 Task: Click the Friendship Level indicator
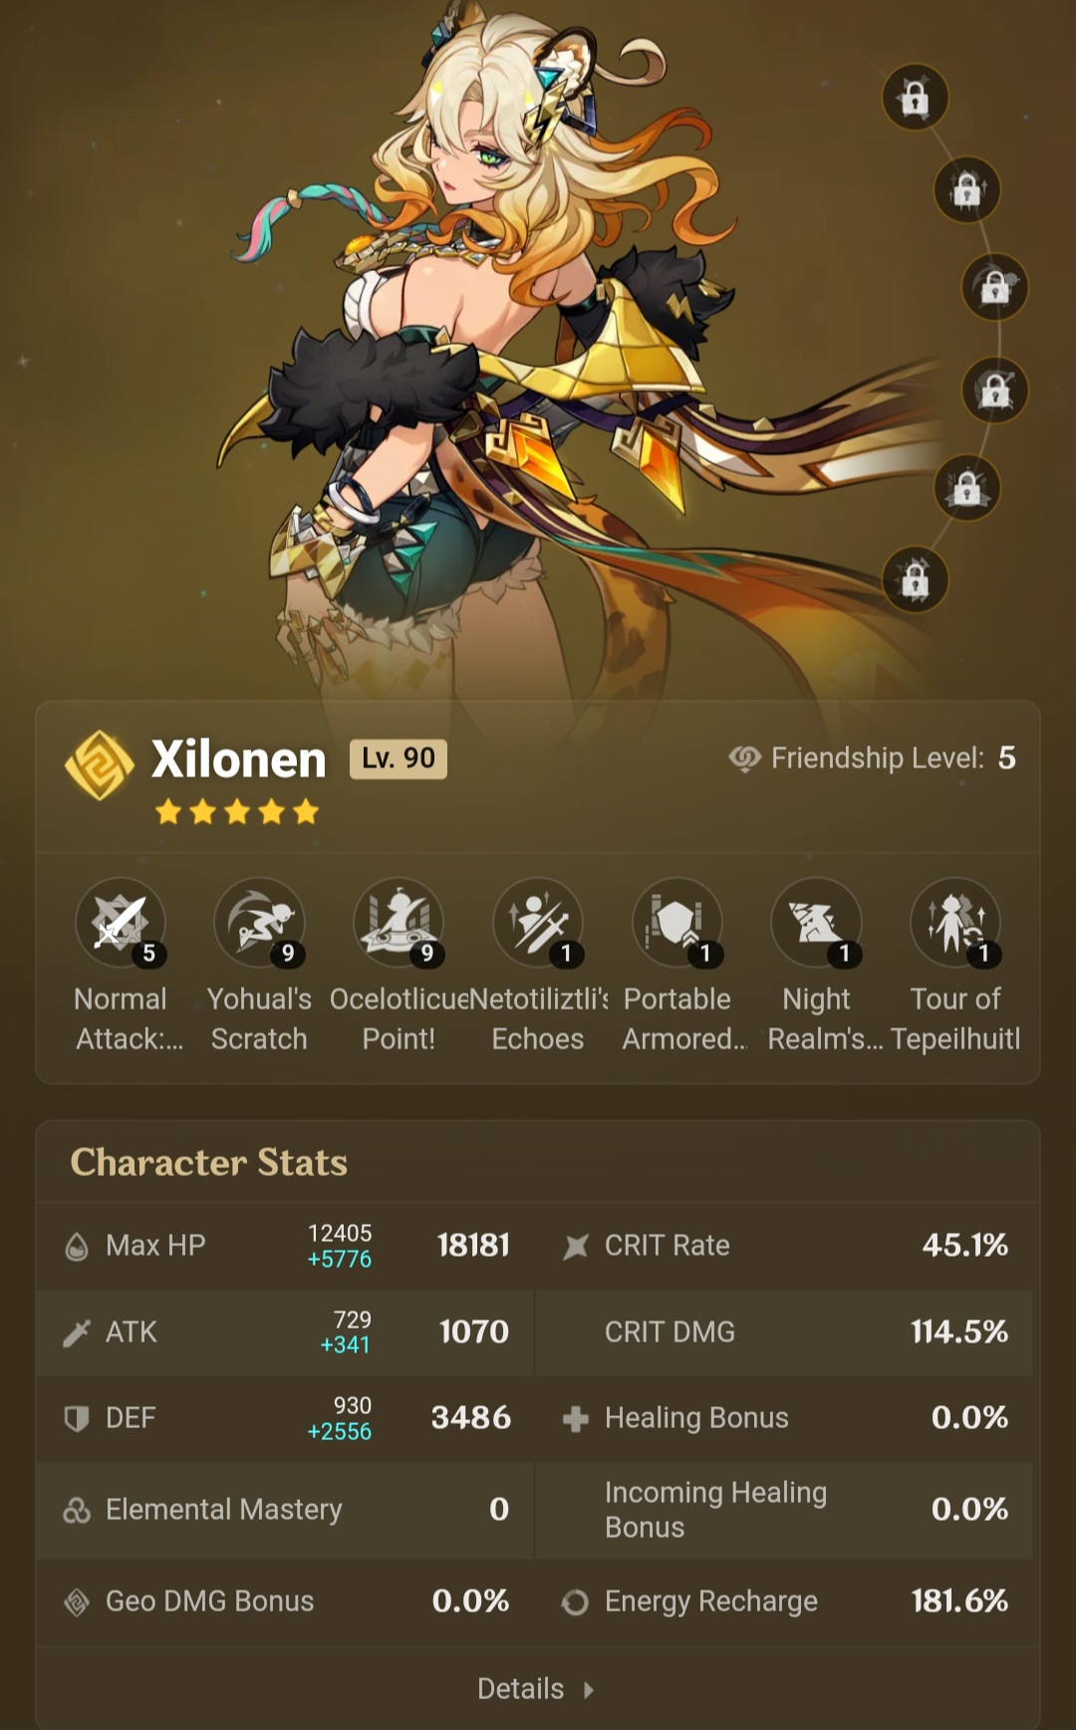tap(873, 758)
